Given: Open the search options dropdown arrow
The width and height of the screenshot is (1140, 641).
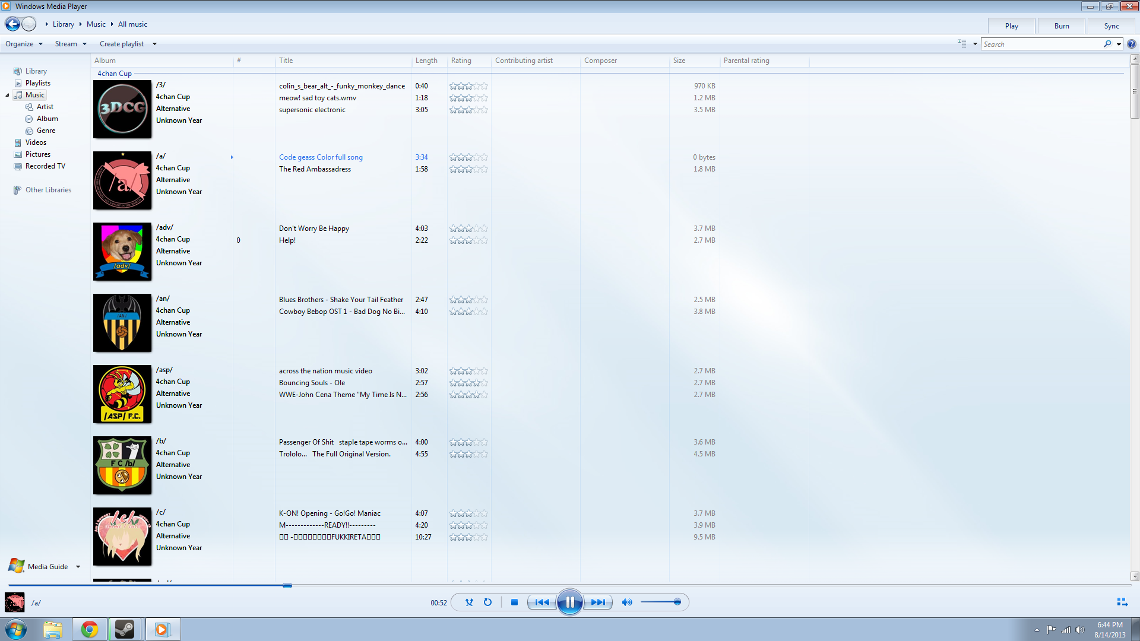Looking at the screenshot, I should click(x=1119, y=44).
